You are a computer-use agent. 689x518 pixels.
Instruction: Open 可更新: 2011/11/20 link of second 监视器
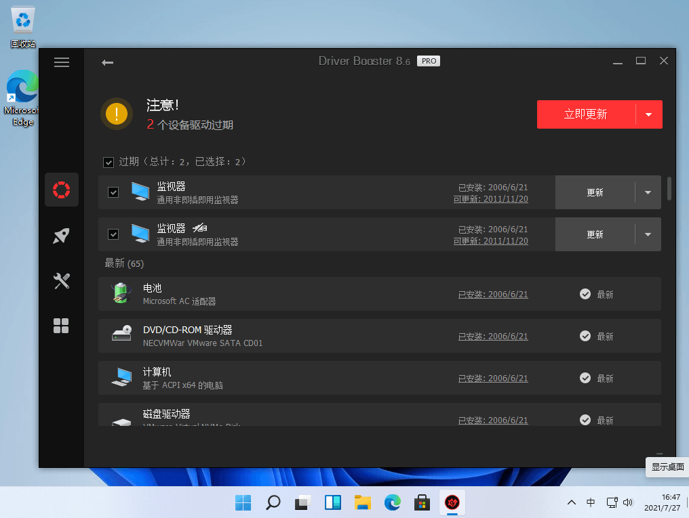pos(491,241)
